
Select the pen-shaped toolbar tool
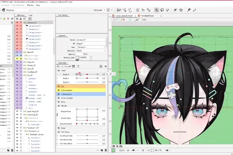tap(189, 10)
